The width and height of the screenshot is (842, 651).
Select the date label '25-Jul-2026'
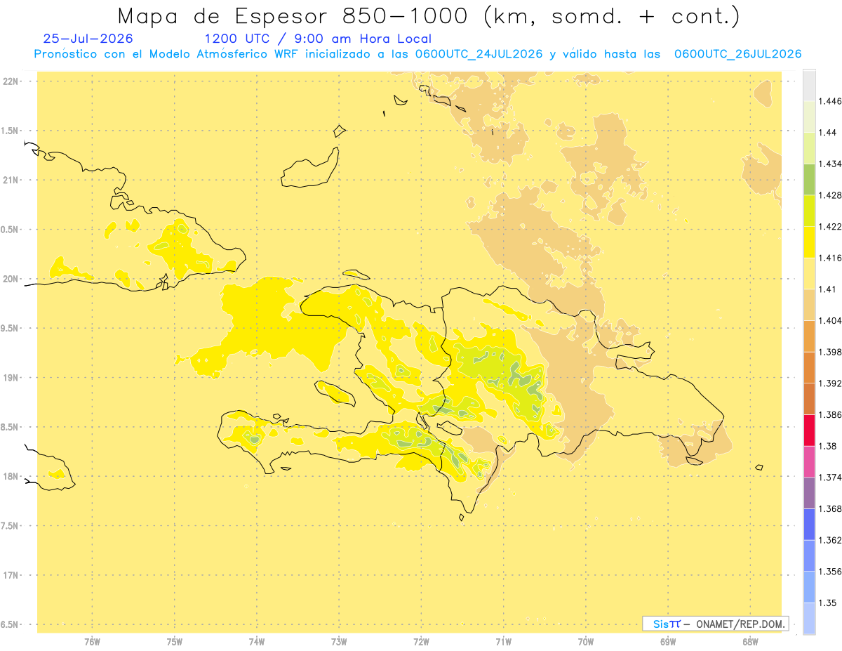[88, 39]
